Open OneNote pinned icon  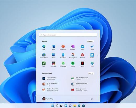pos(73,47)
